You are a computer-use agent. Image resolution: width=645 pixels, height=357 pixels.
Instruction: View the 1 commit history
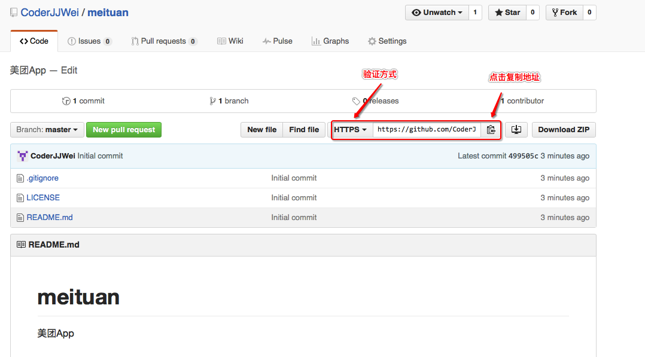pos(84,101)
